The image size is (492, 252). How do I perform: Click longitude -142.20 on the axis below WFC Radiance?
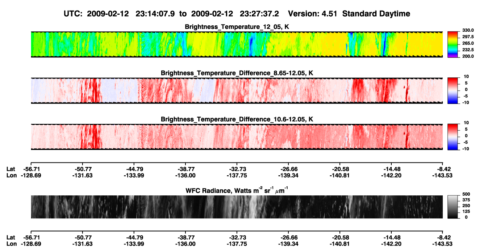coord(391,244)
